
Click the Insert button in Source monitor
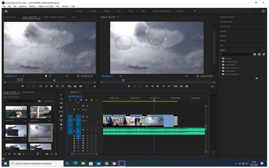(69, 86)
